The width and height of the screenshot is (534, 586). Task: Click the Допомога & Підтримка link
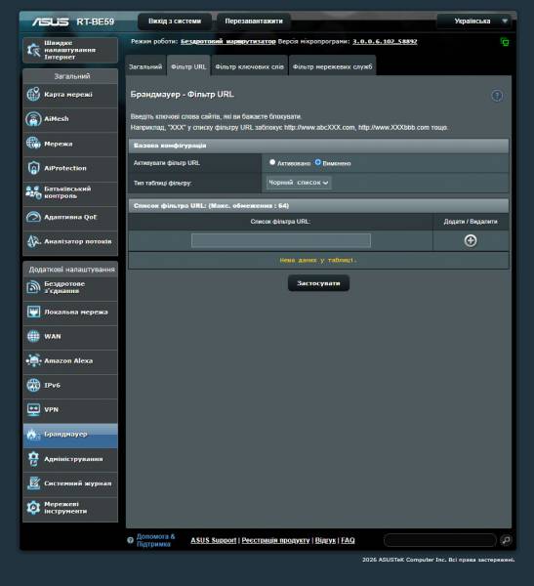pos(155,540)
